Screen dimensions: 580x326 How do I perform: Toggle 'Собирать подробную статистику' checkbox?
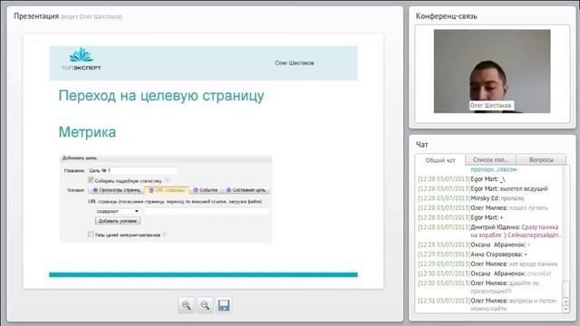click(91, 180)
